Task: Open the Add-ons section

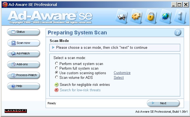Action: (24, 64)
